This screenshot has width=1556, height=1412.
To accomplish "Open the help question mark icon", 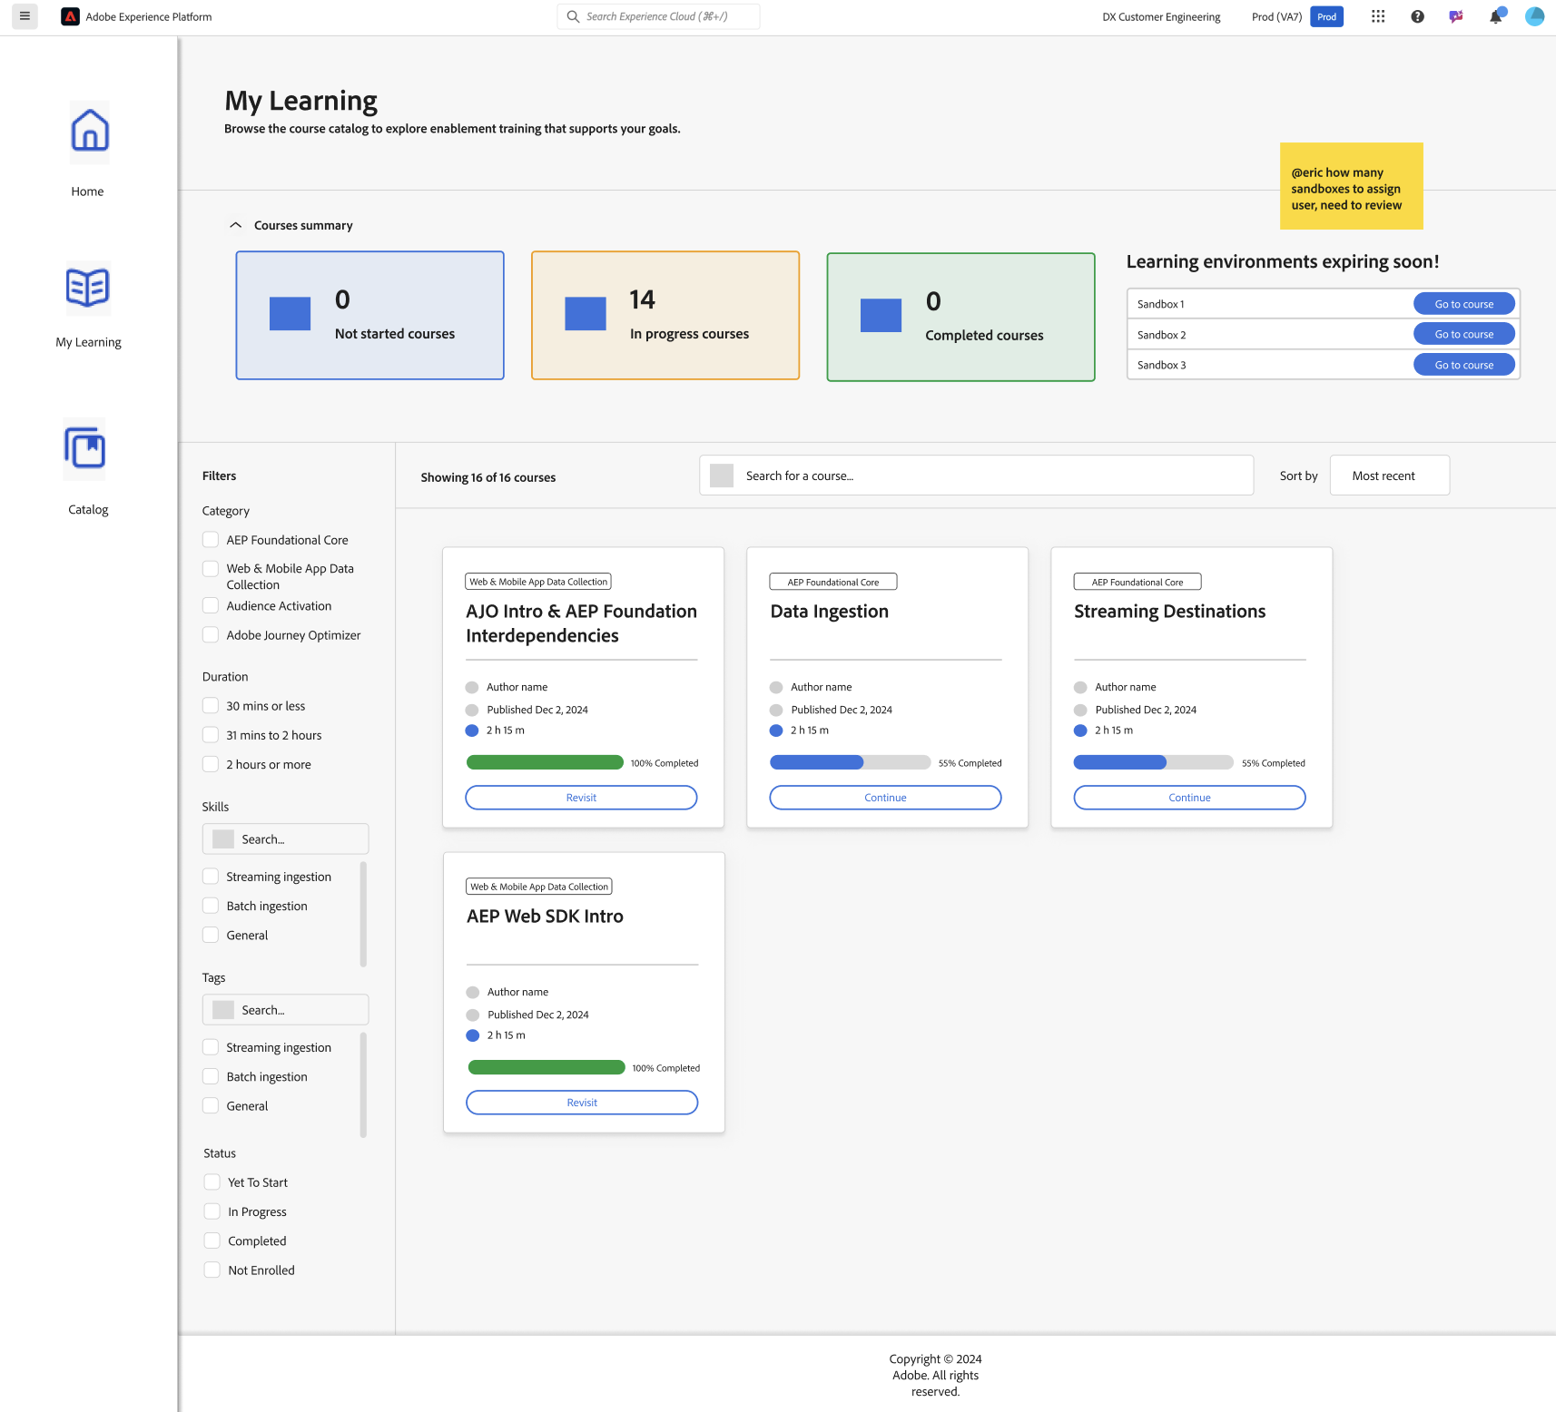I will coord(1417,16).
